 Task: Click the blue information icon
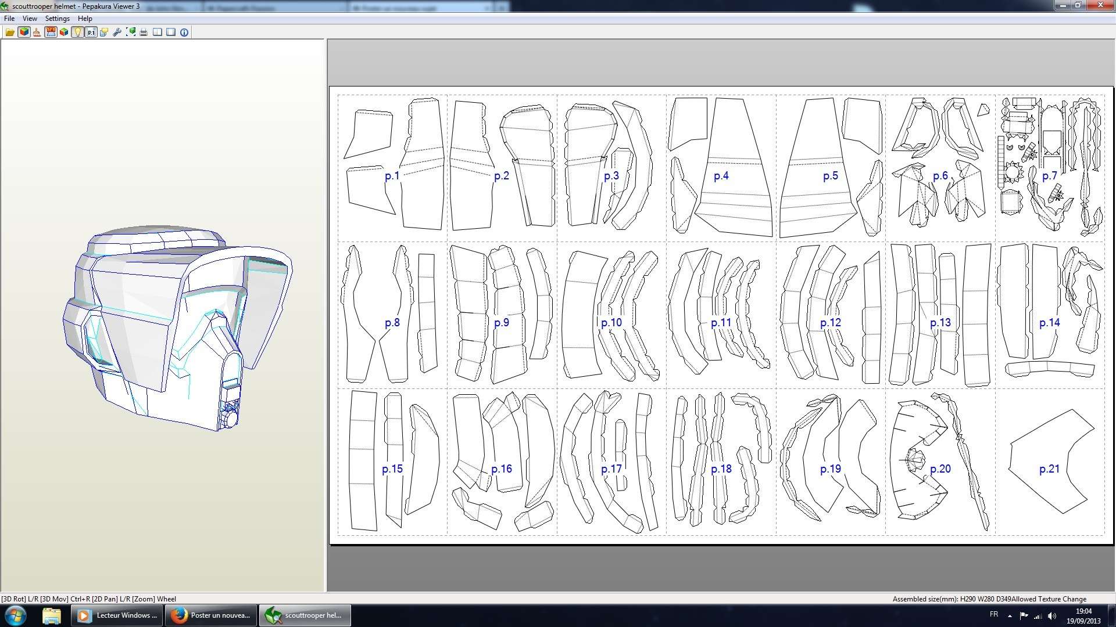click(x=184, y=33)
